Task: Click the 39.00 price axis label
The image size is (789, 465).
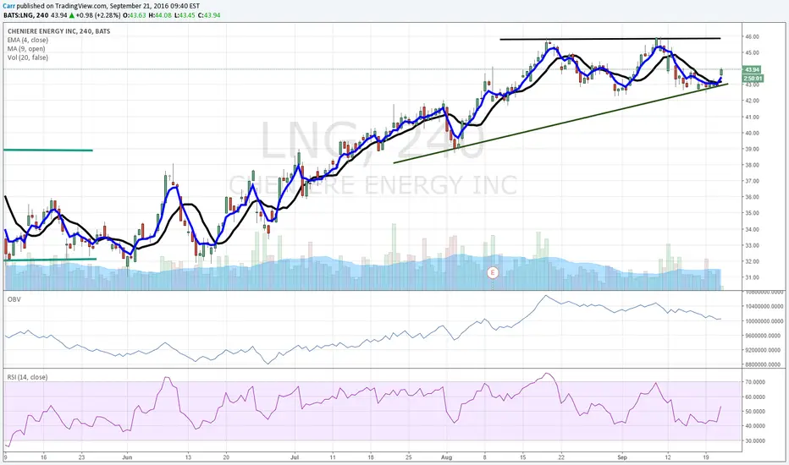Action: pos(753,149)
